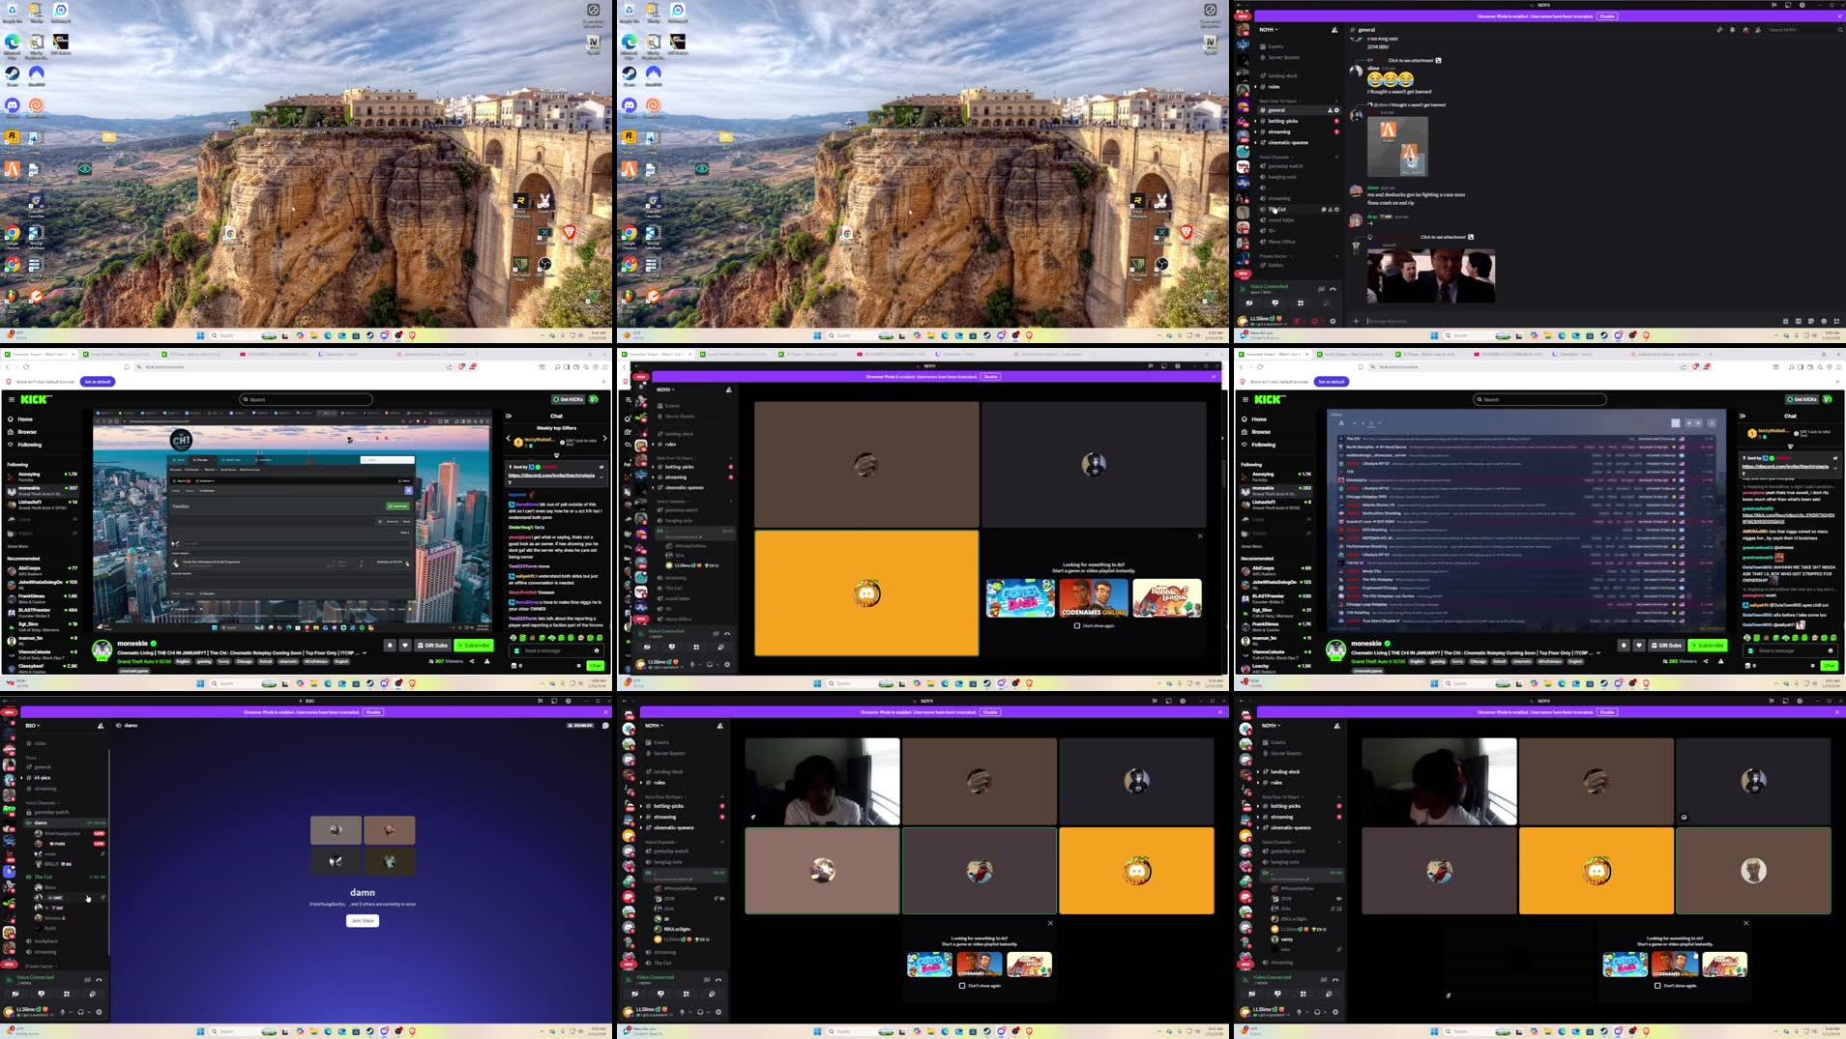Screen dimensions: 1846x1039
Task: Click the Join Voice button
Action: (x=363, y=920)
